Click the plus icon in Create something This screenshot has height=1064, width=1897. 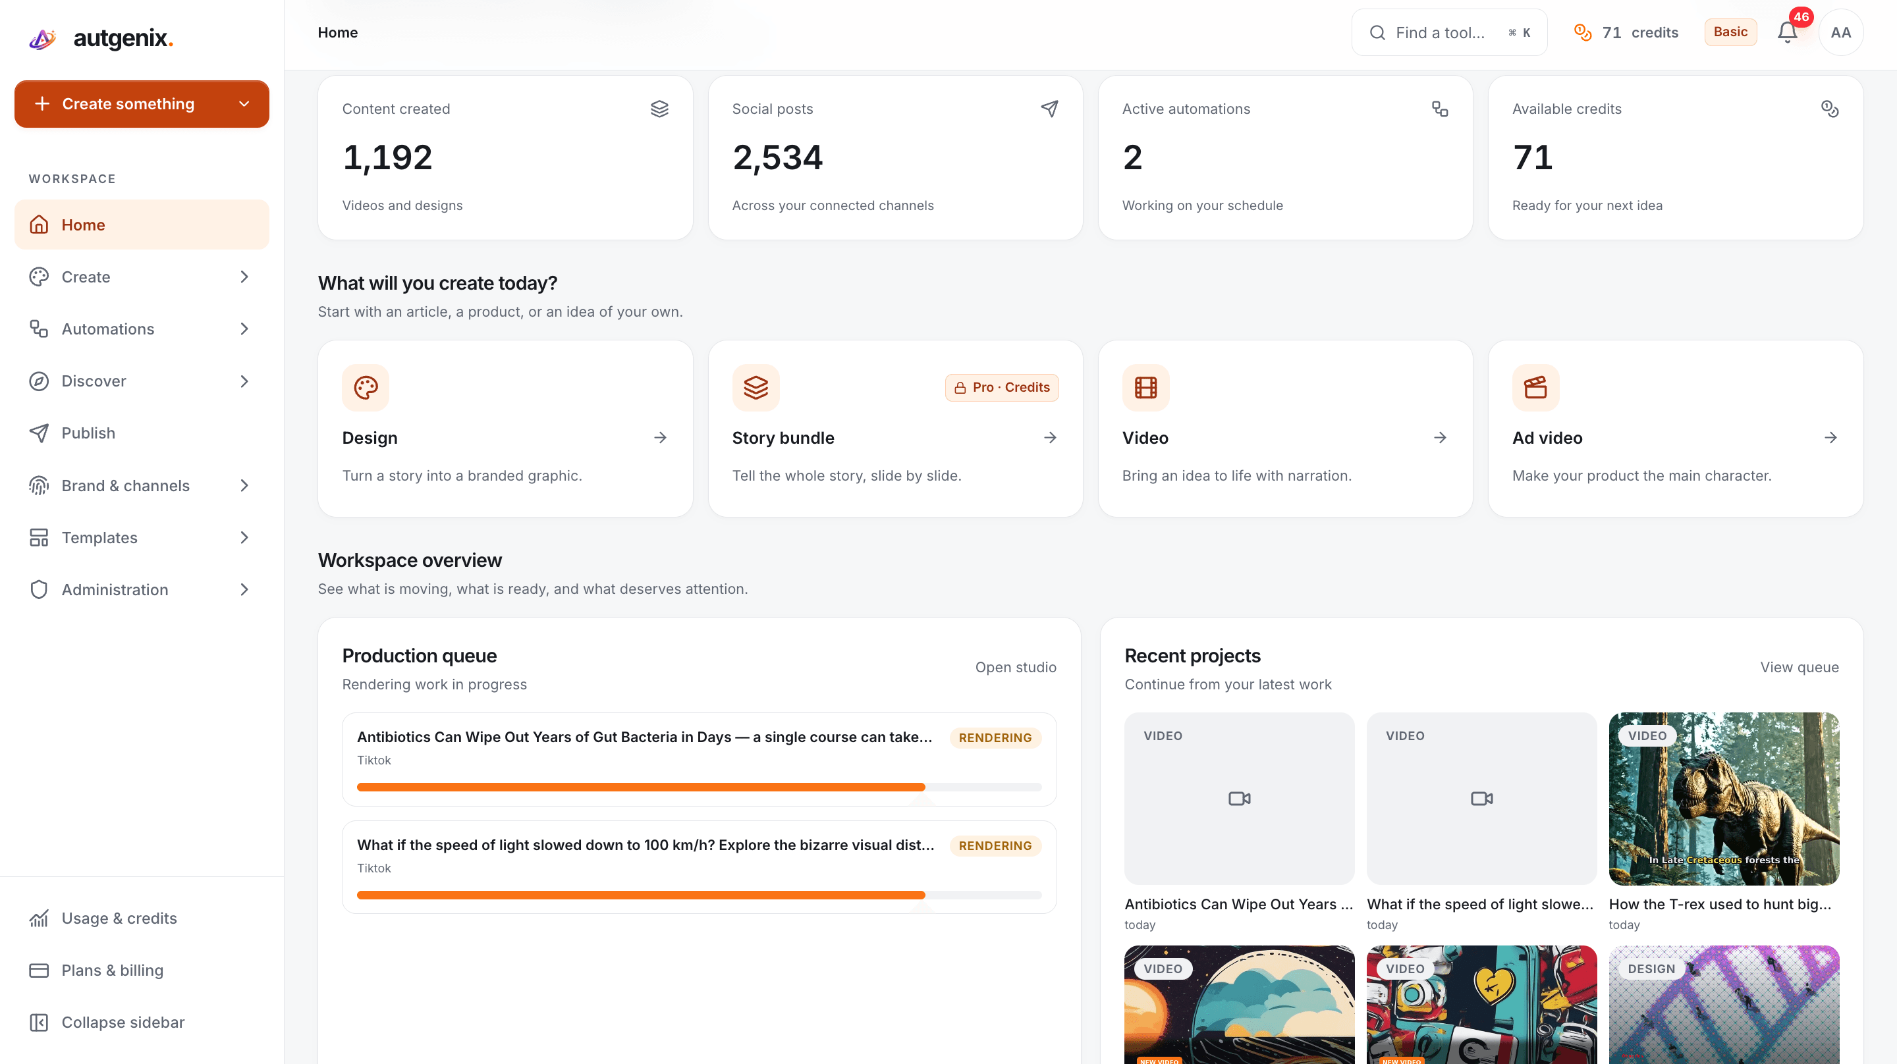point(42,104)
